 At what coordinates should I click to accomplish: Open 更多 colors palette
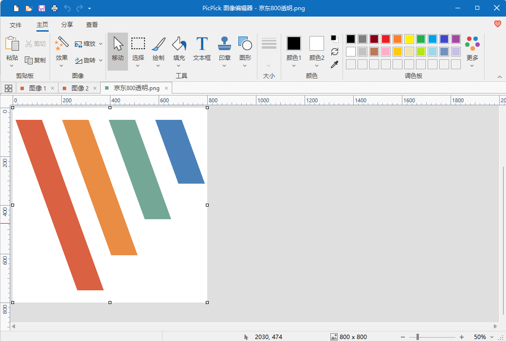click(x=472, y=51)
